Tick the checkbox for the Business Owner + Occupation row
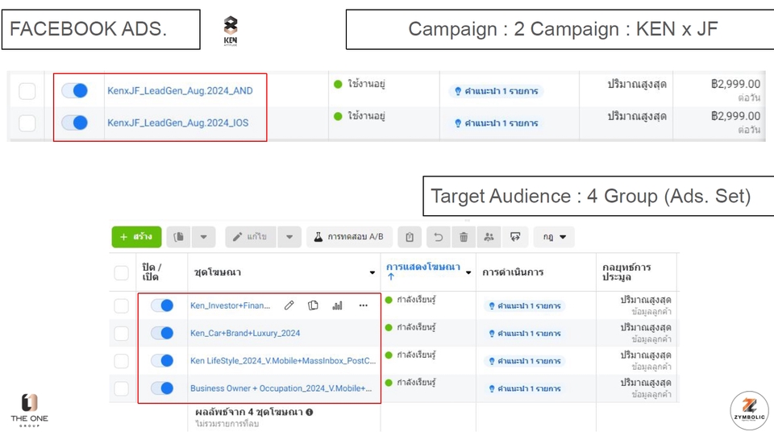This screenshot has height=436, width=774. (122, 388)
